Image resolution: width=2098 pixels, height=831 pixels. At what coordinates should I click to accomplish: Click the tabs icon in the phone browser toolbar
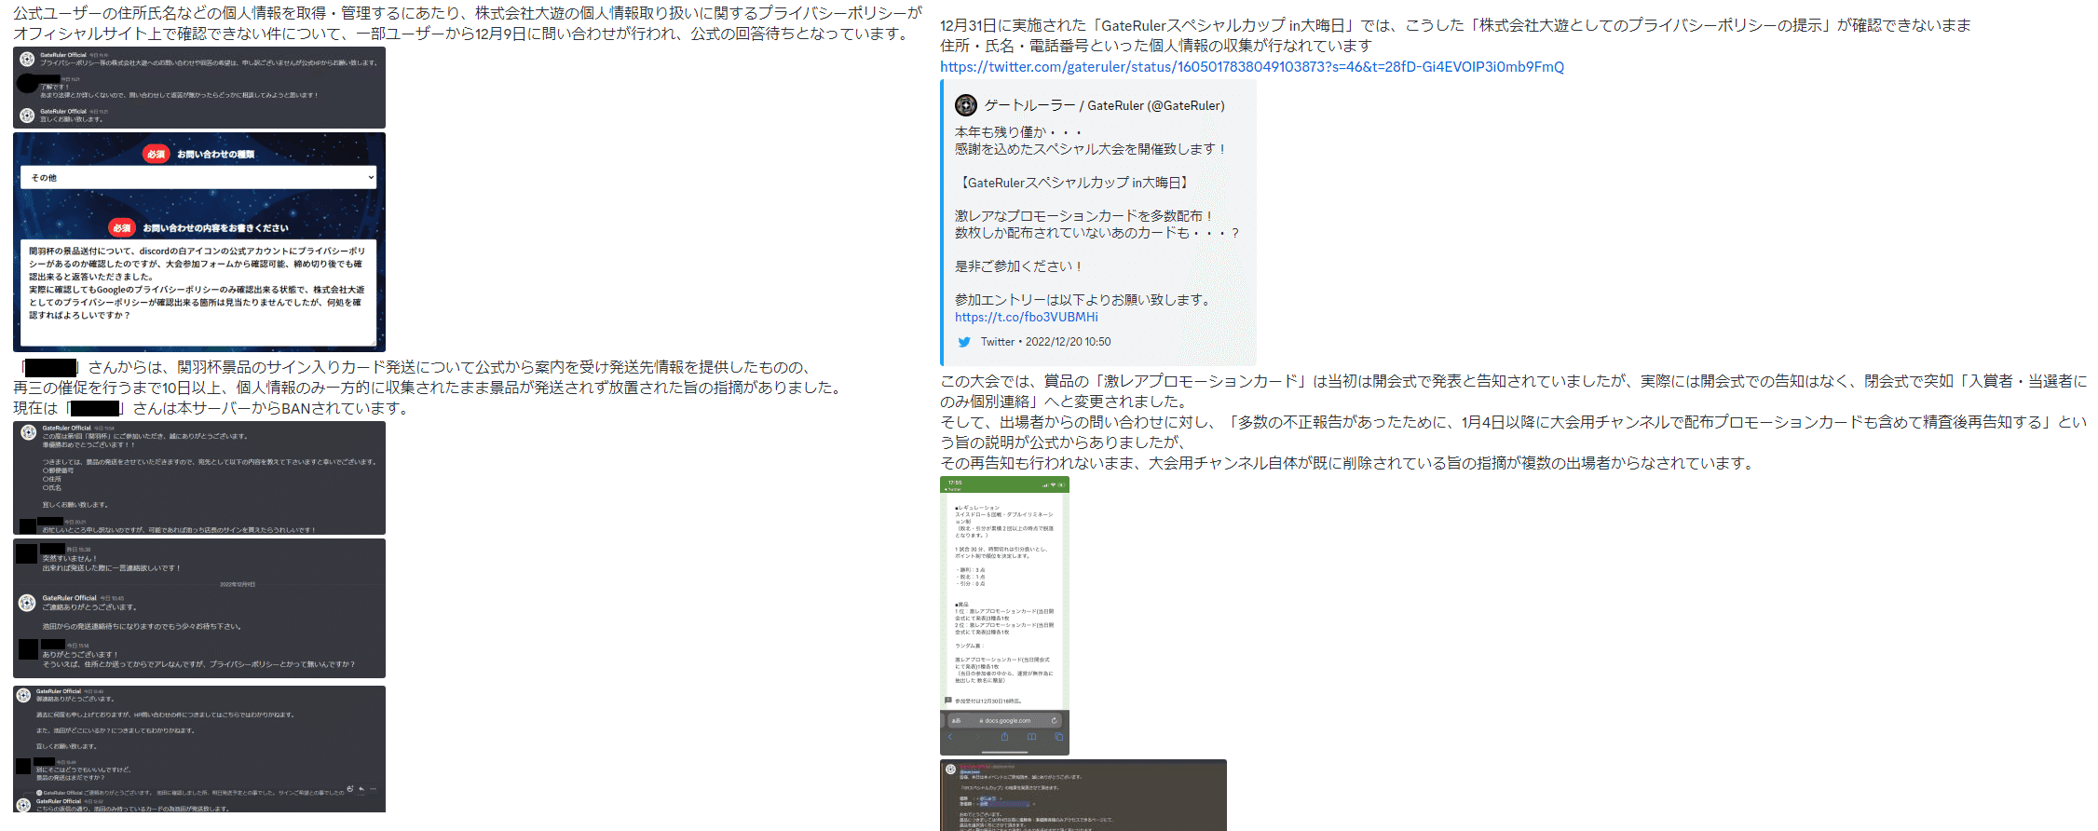point(1058,737)
